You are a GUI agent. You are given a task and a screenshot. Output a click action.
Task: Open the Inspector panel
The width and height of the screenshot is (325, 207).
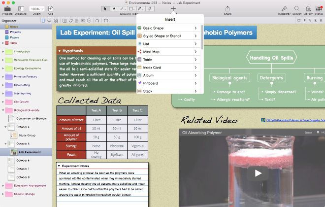(x=284, y=9)
